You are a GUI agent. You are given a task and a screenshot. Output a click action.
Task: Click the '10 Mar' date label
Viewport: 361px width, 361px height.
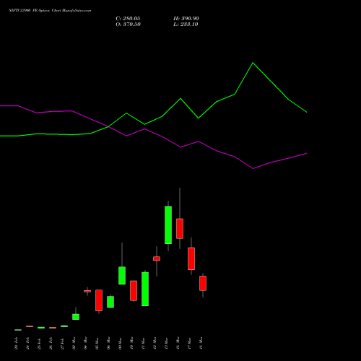click(x=131, y=344)
